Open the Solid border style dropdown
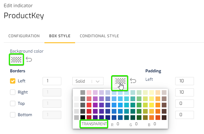Screen dimensions: 204x134 [88, 81]
